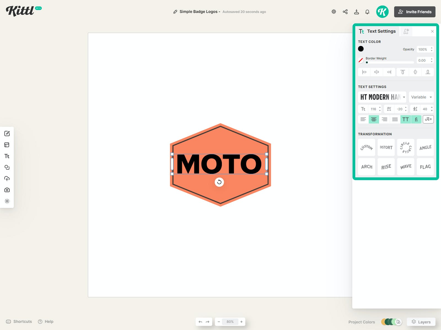This screenshot has width=441, height=330.
Task: Click the 80% zoom level field
Action: pos(230,322)
